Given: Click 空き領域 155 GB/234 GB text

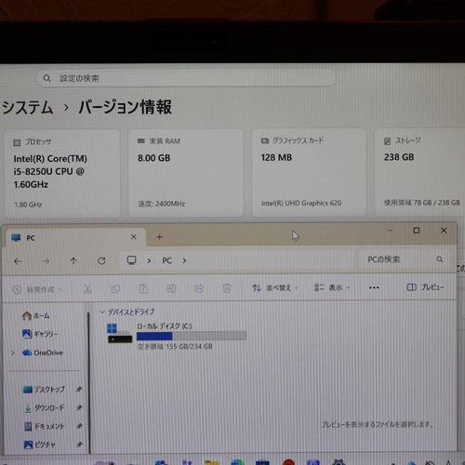Looking at the screenshot, I should tap(175, 346).
